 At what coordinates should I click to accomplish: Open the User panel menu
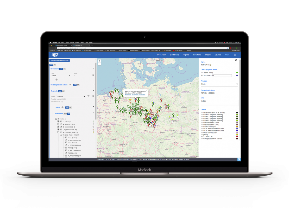[162, 55]
